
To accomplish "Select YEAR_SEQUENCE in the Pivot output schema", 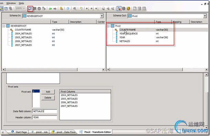I will click(128, 33).
